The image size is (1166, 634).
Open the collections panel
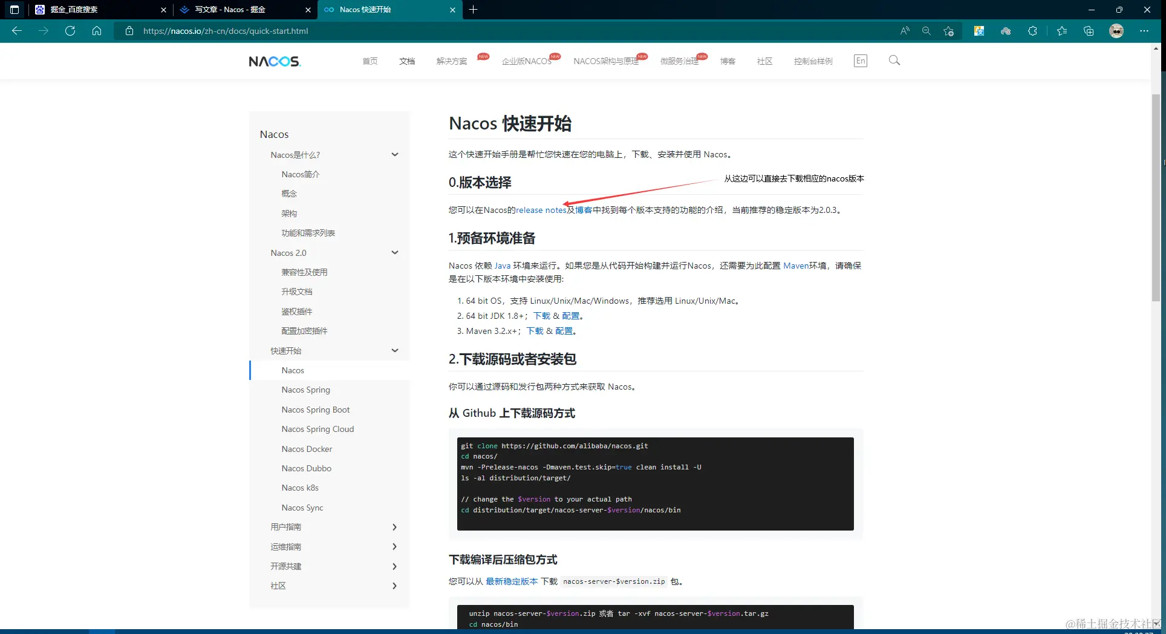(x=1089, y=31)
